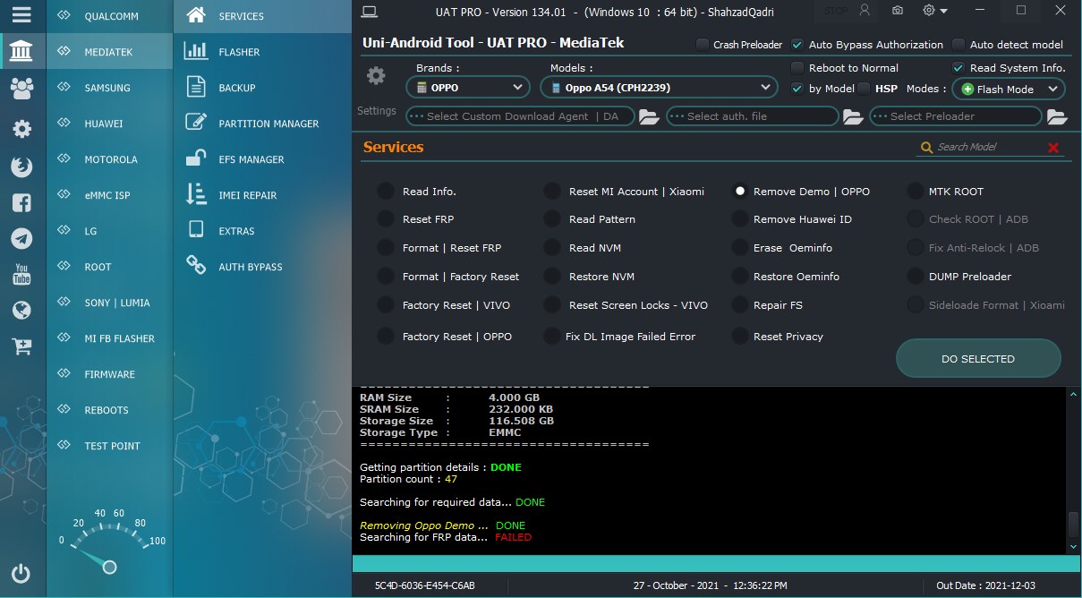Viewport: 1082px width, 598px height.
Task: Select Format | Factory Reset option
Action: (385, 277)
